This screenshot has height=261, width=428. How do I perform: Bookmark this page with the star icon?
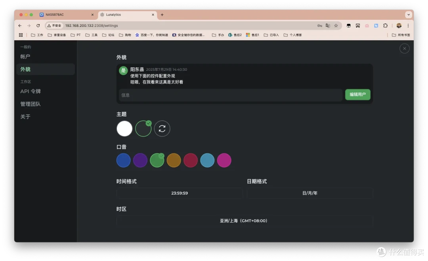click(x=336, y=26)
